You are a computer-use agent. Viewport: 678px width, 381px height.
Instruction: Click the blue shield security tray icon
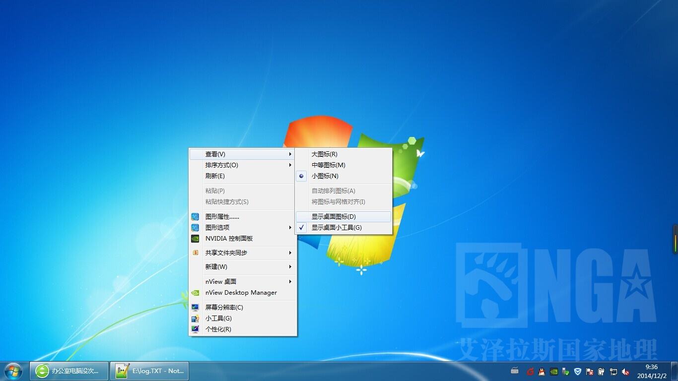click(x=577, y=371)
